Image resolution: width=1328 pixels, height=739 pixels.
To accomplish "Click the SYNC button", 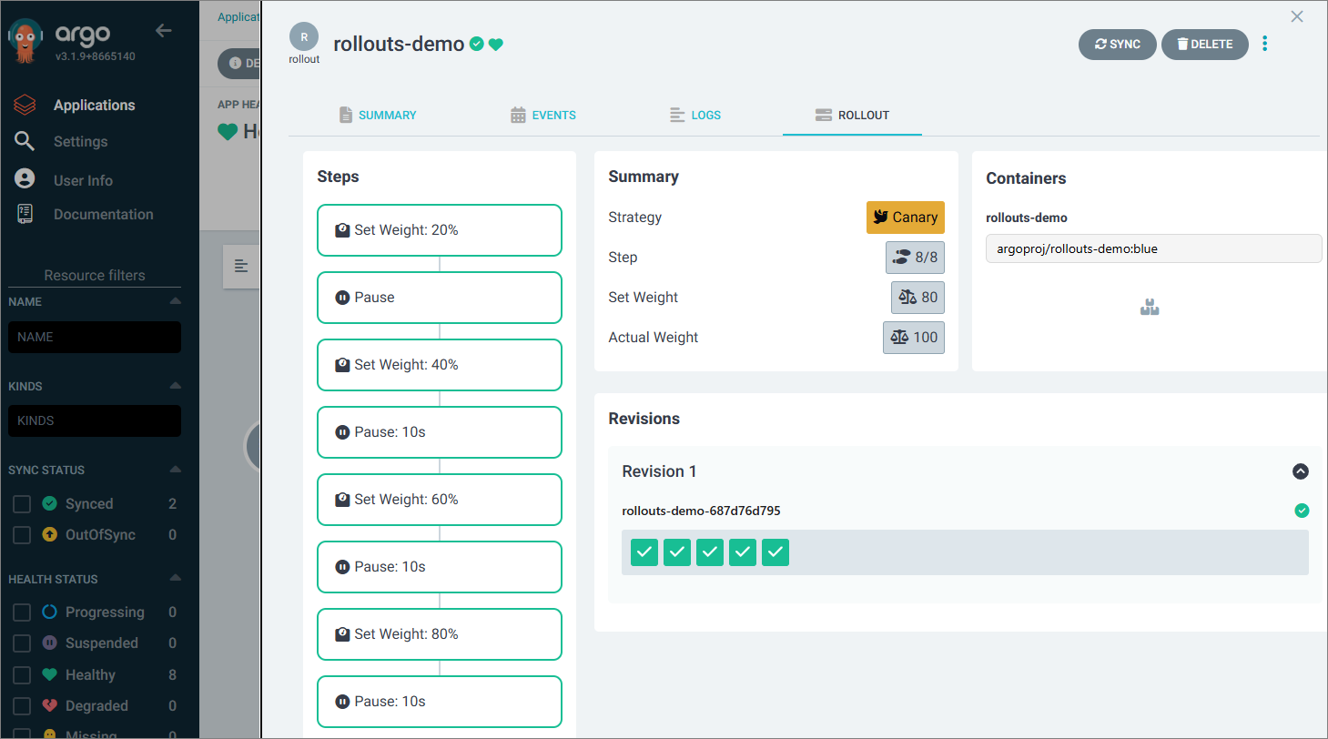I will coord(1118,45).
